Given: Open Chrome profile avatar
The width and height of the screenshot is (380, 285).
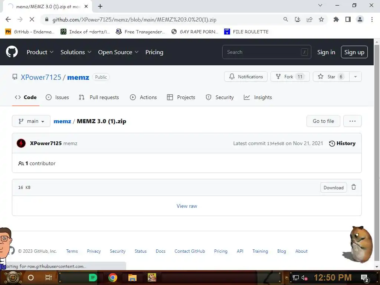Looking at the screenshot, I should (360, 19).
